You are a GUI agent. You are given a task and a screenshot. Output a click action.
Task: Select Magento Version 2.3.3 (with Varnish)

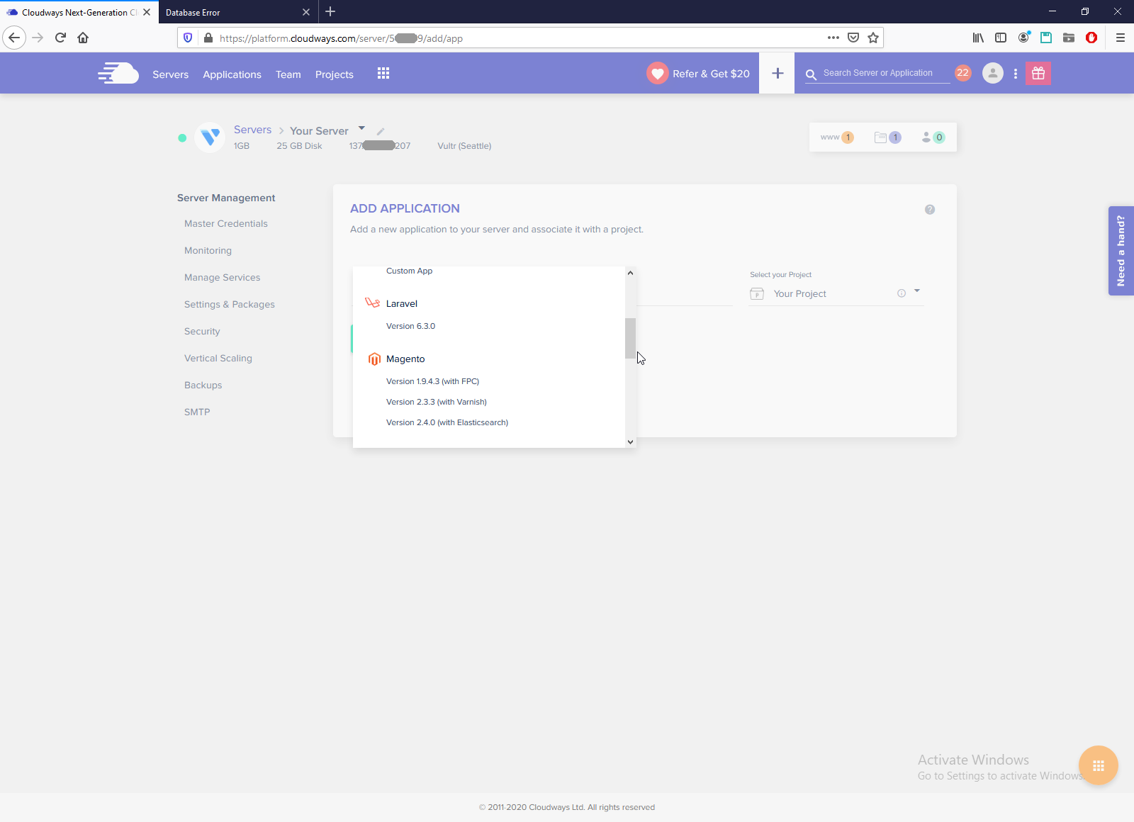[437, 402]
